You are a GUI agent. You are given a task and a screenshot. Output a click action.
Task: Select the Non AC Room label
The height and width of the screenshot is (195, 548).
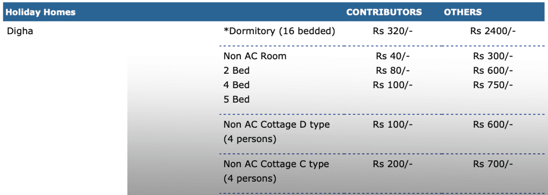(x=255, y=56)
